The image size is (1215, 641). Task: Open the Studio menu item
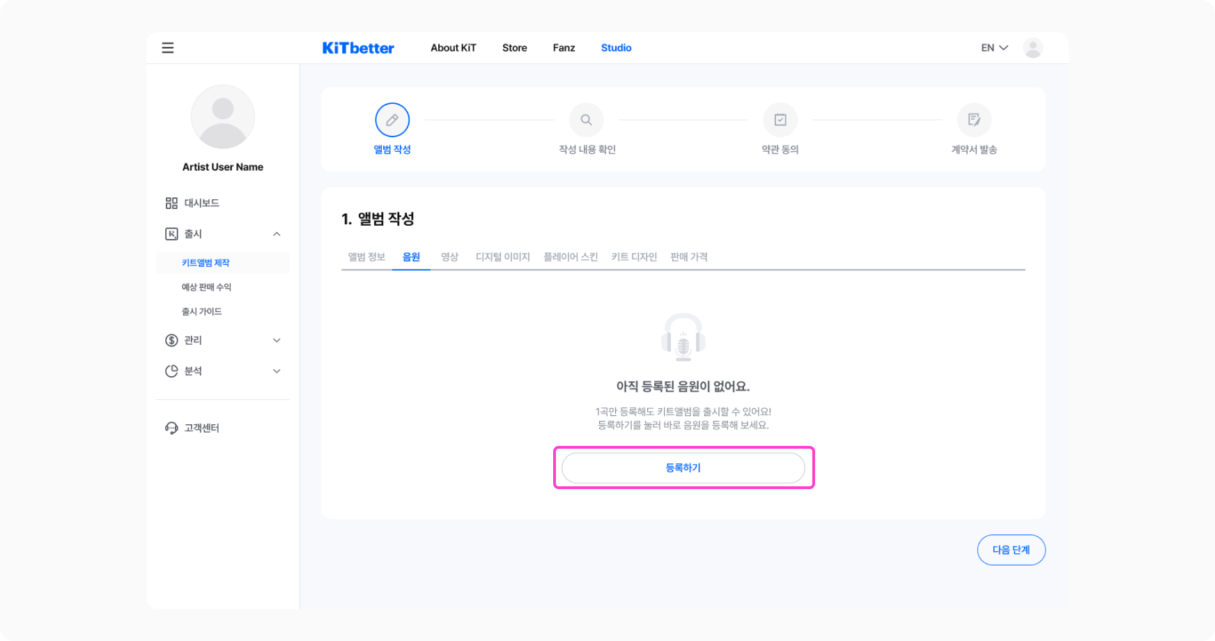click(x=616, y=48)
